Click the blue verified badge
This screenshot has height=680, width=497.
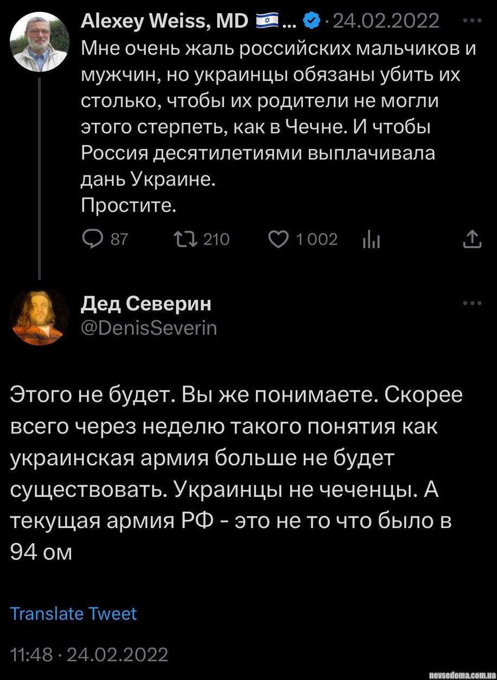311,22
